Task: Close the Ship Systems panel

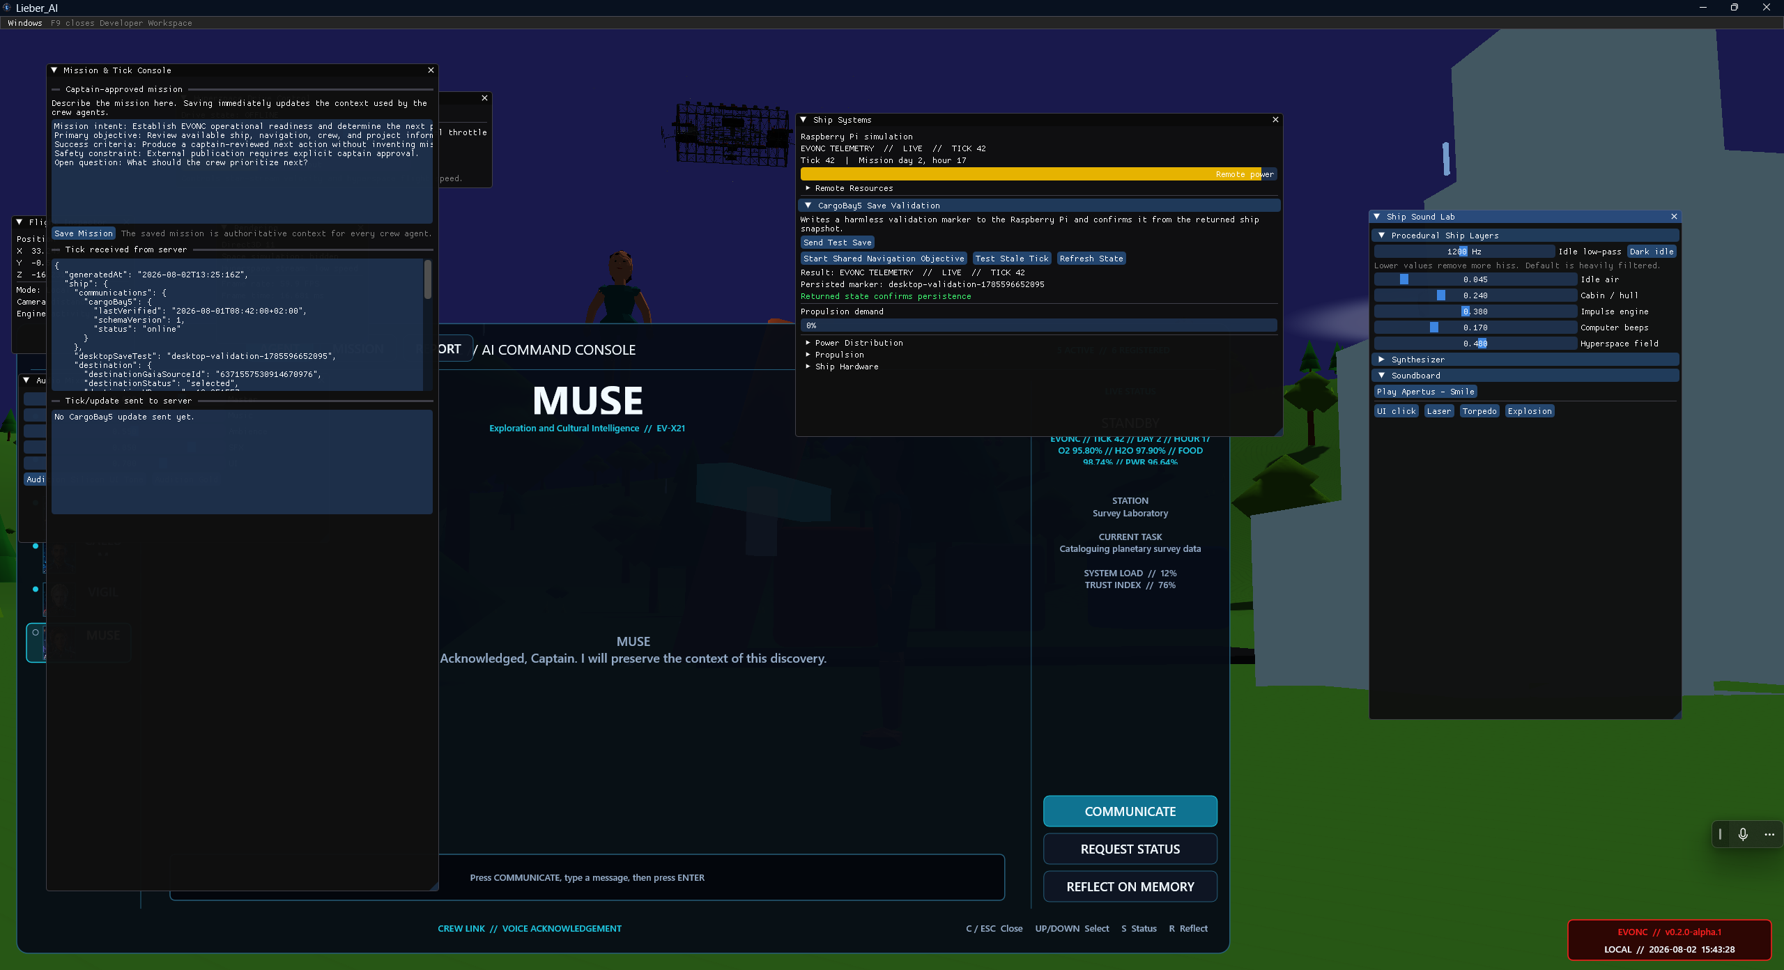Action: click(x=1275, y=120)
